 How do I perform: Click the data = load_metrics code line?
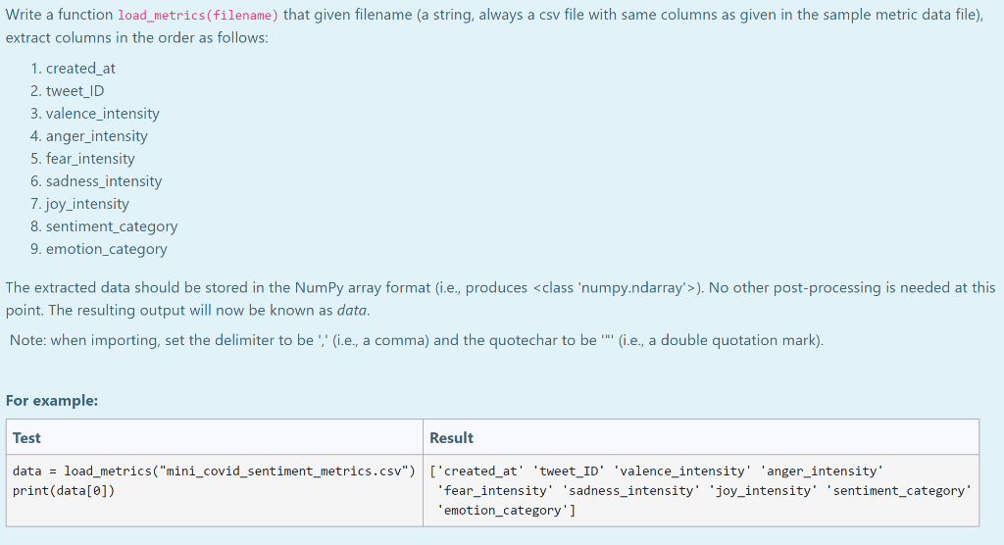pyautogui.click(x=214, y=471)
